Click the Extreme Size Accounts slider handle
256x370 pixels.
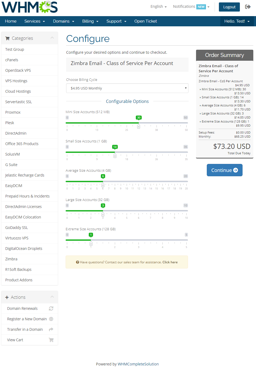[x=91, y=243]
